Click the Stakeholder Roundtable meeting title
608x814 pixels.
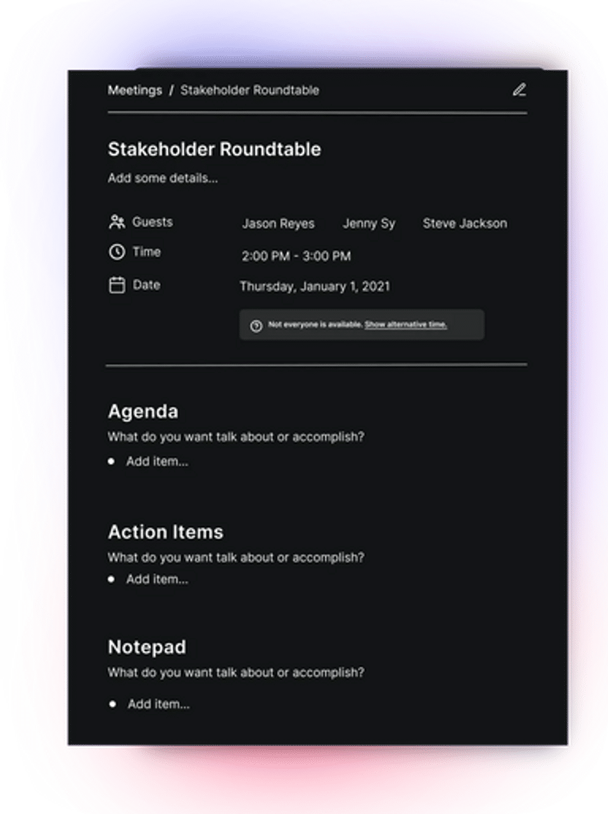(x=214, y=149)
